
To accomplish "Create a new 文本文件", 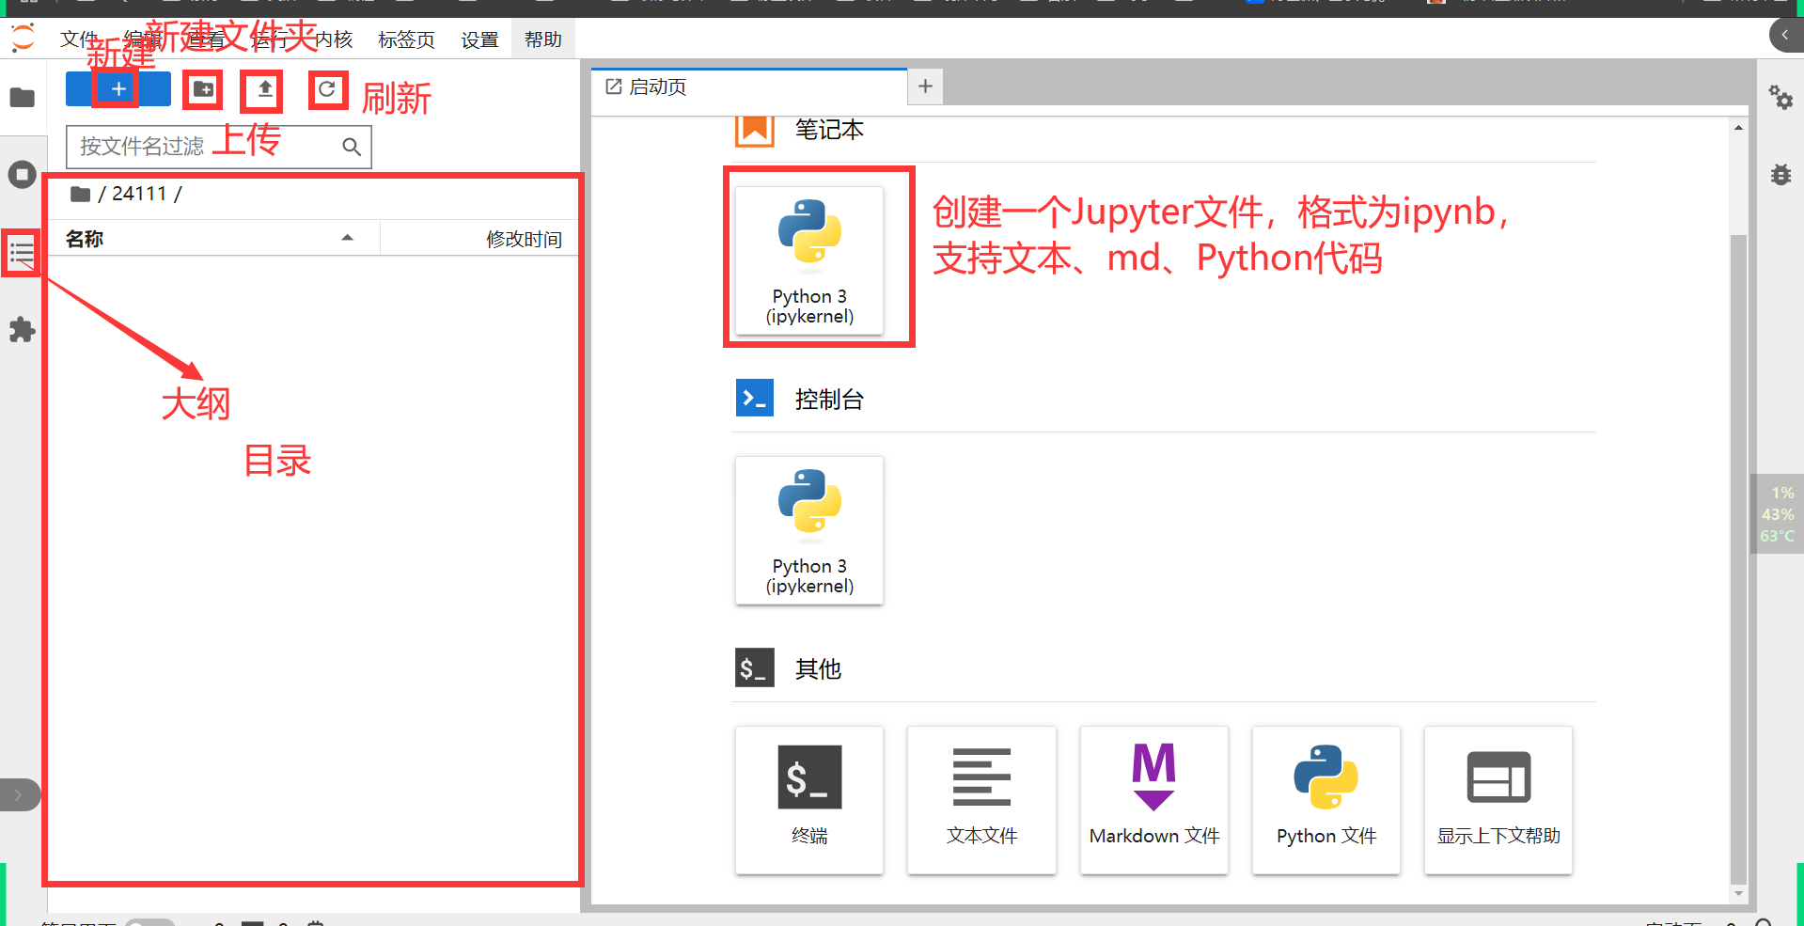I will coord(981,800).
